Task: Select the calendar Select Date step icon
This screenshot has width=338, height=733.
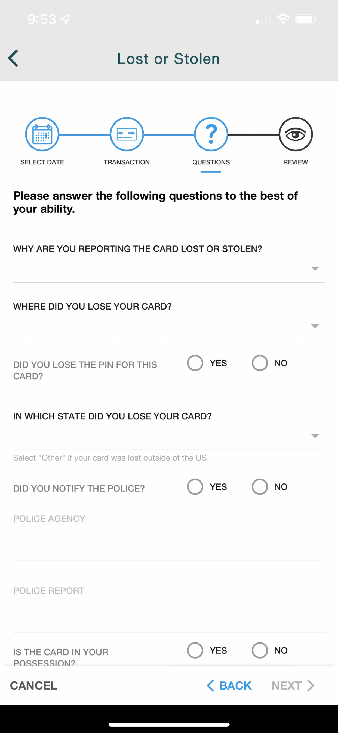Action: point(42,134)
